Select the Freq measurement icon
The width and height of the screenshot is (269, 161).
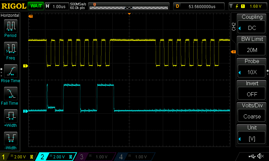pyautogui.click(x=11, y=48)
